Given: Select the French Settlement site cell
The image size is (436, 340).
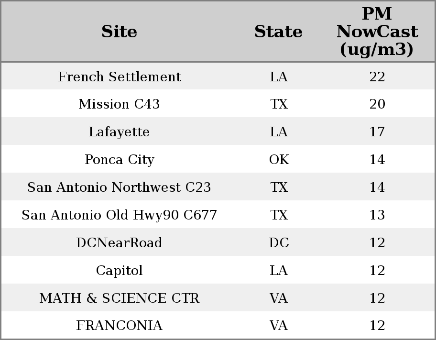Looking at the screenshot, I should (119, 77).
